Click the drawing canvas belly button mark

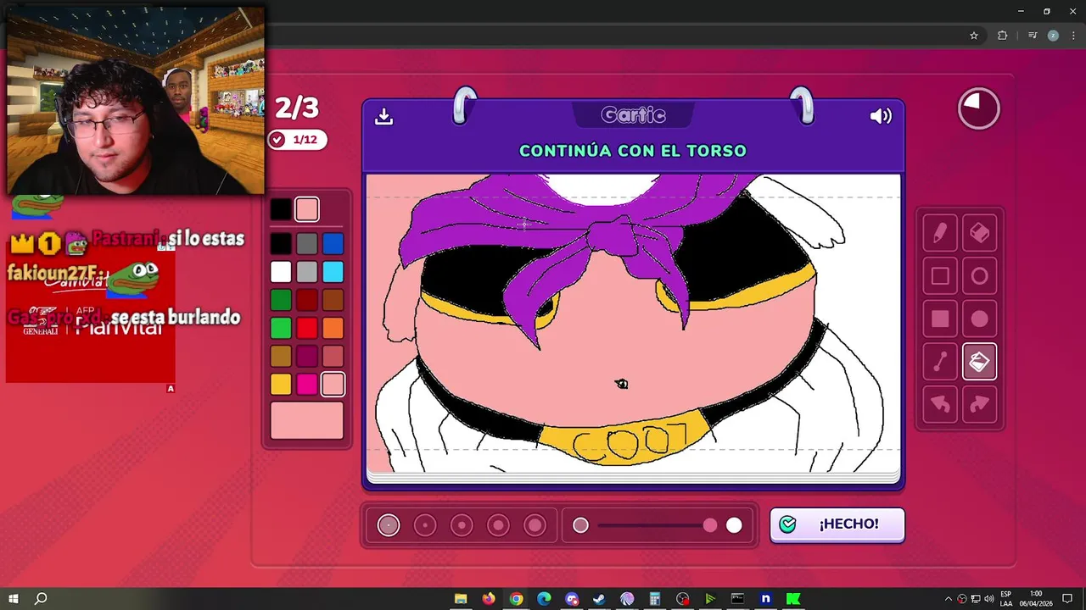pos(621,384)
